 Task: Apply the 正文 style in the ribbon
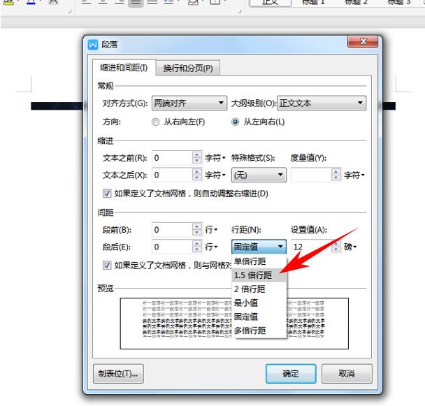click(271, 2)
